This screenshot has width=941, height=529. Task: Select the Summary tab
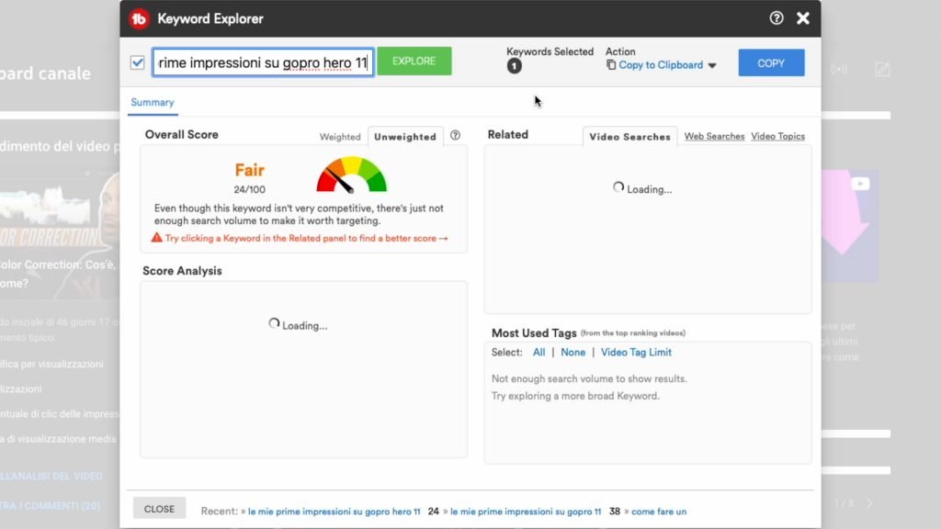pos(153,103)
